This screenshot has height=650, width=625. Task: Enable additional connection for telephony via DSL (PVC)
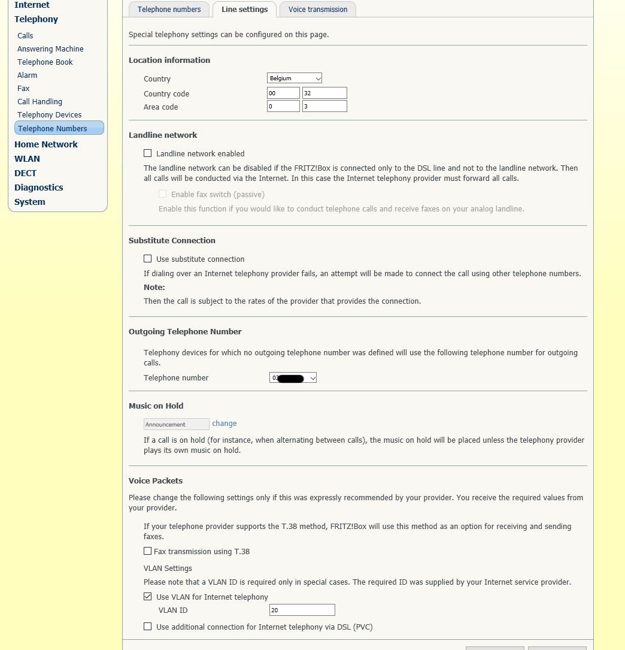click(148, 627)
